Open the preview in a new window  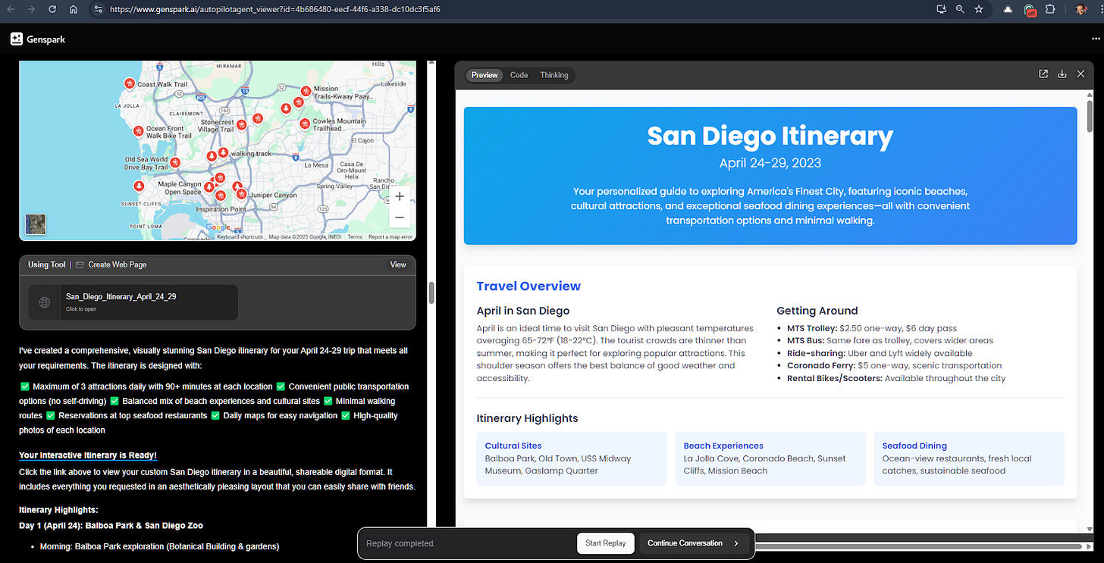pos(1043,74)
